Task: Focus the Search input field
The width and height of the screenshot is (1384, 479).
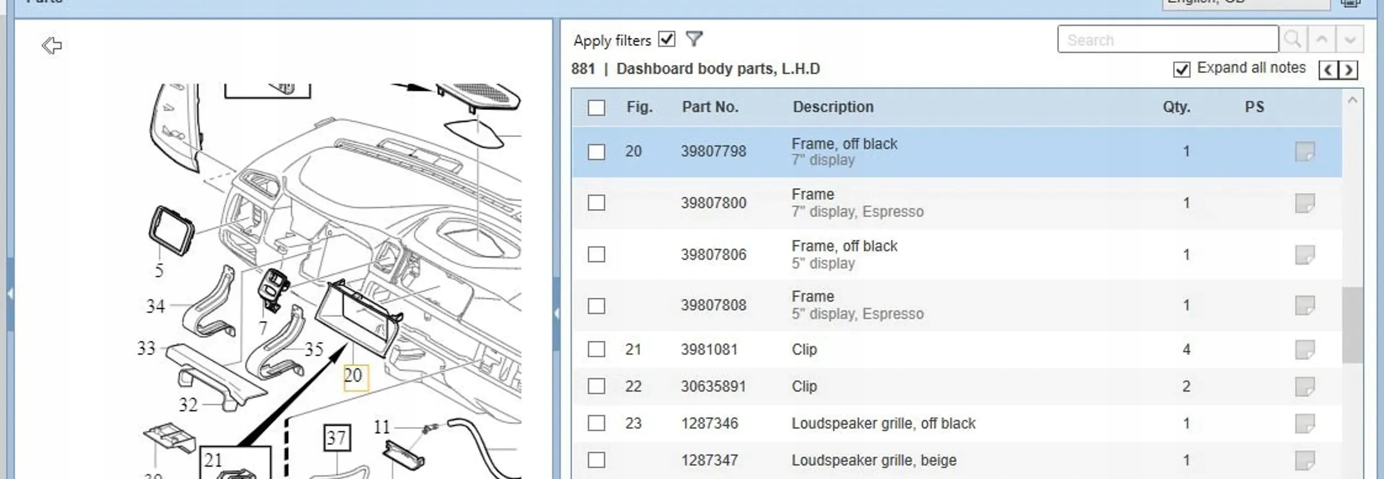Action: pyautogui.click(x=1168, y=39)
